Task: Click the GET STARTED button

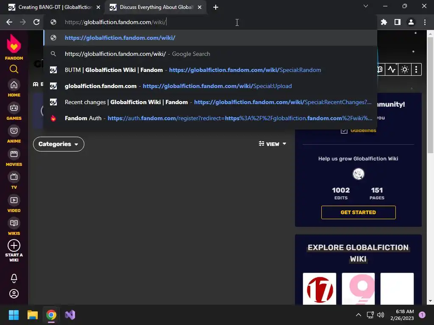Action: pos(359,212)
